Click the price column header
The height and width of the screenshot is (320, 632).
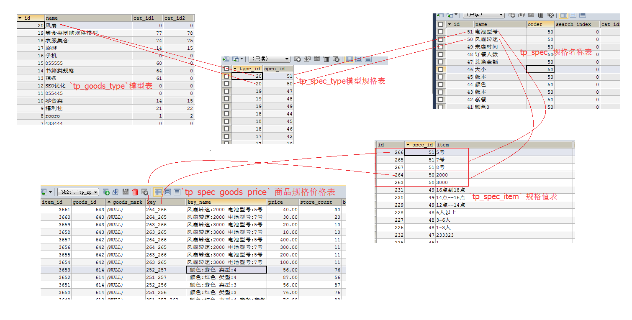tap(283, 202)
